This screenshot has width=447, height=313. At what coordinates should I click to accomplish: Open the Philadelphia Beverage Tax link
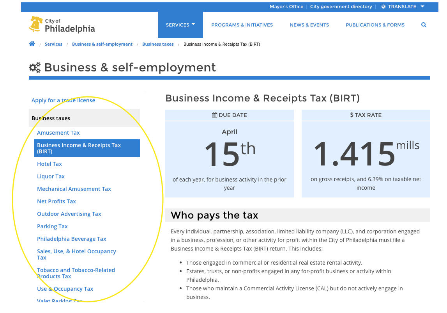point(72,239)
